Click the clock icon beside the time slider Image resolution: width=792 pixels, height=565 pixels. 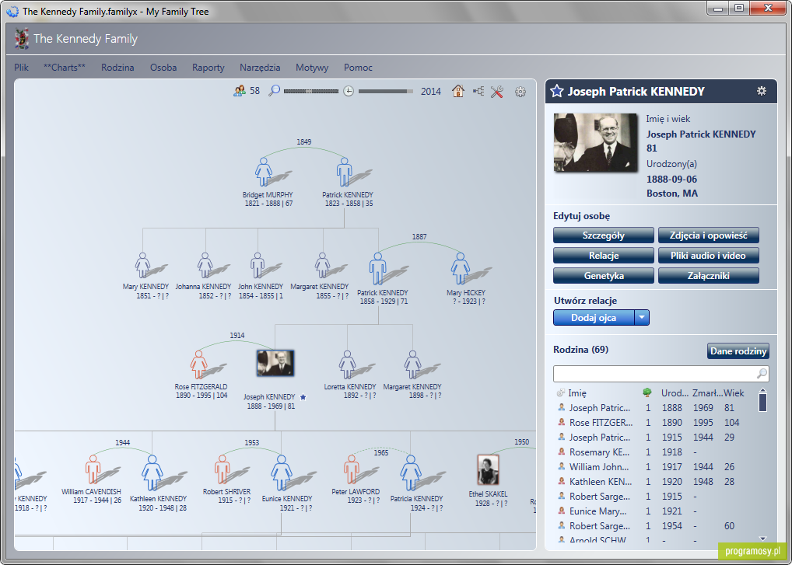[349, 91]
